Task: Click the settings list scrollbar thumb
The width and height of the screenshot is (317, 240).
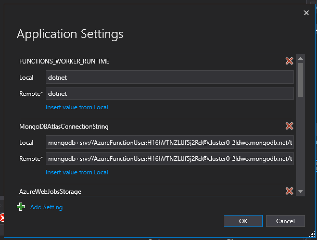Action: [x=301, y=80]
